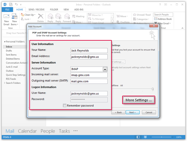Click the More Settings button
The height and width of the screenshot is (141, 187).
pyautogui.click(x=139, y=100)
